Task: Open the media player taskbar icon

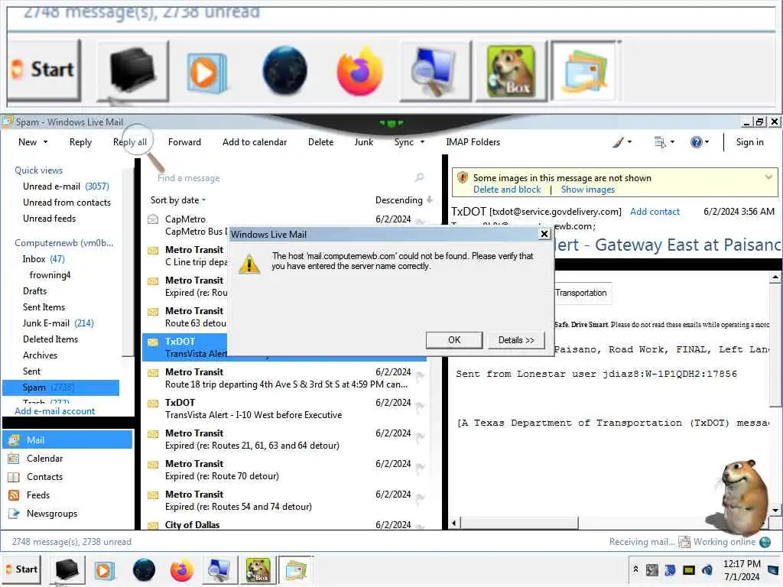Action: [x=104, y=569]
